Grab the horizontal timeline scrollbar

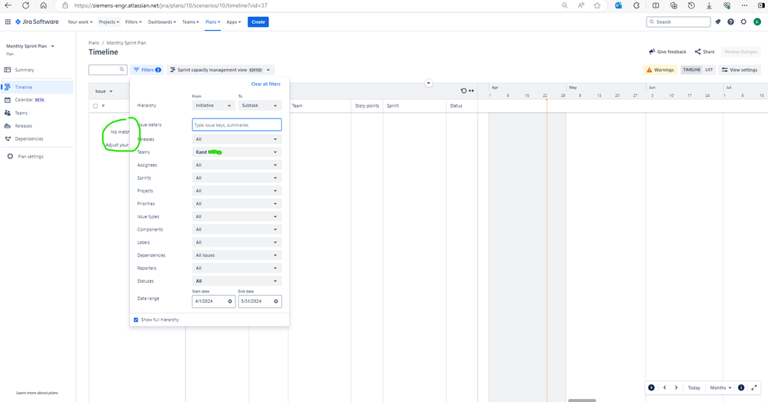click(x=582, y=400)
